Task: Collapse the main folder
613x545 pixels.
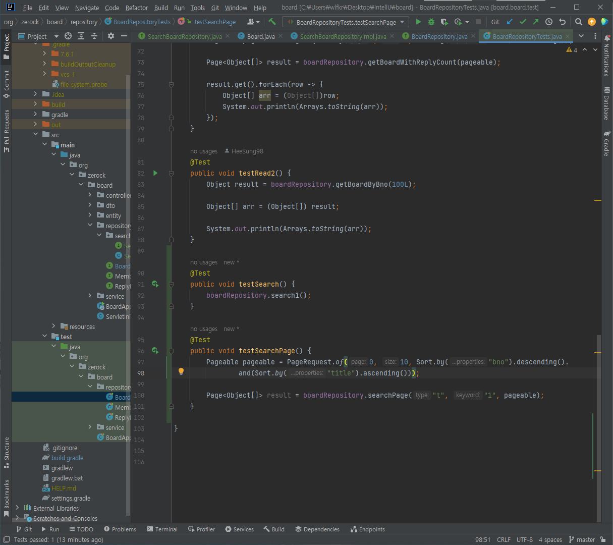Action: pos(44,144)
